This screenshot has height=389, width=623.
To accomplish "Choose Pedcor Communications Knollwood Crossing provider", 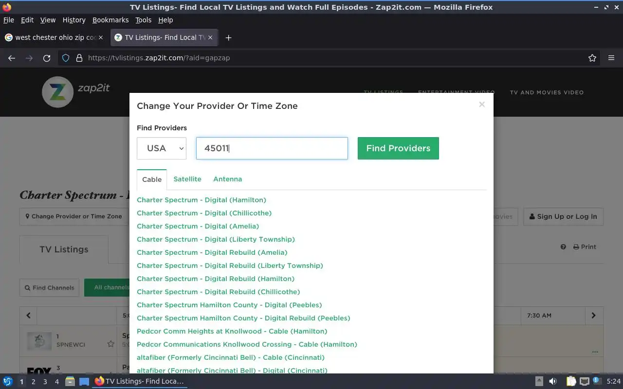I will (247, 344).
